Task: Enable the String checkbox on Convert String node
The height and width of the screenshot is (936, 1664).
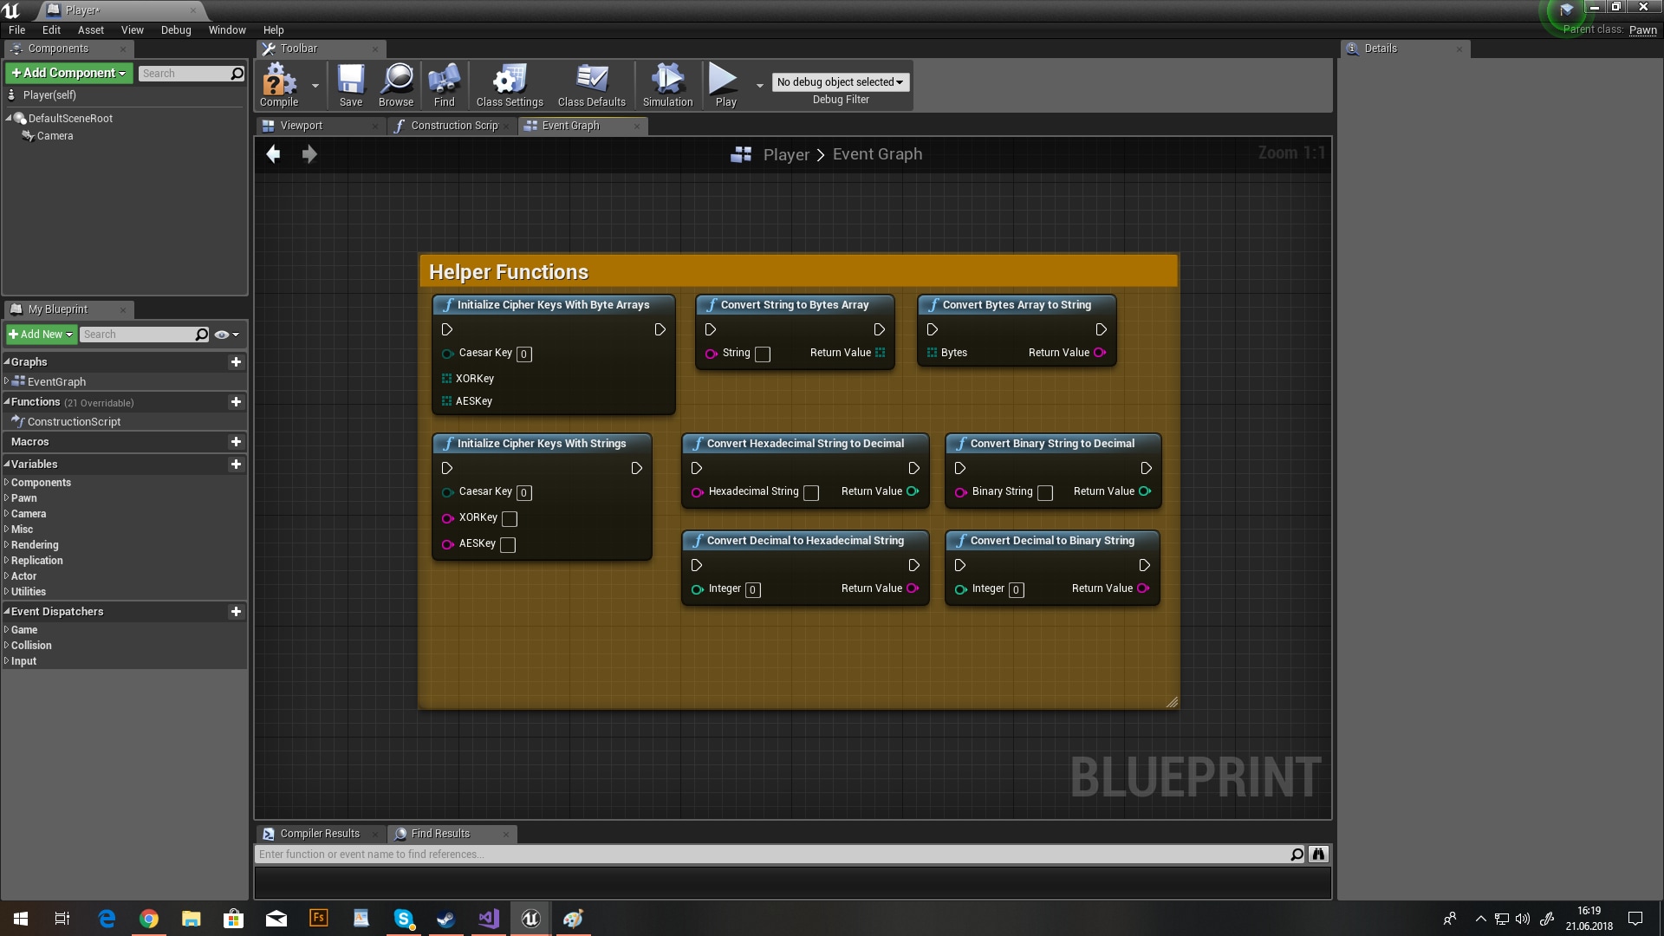Action: [x=763, y=355]
